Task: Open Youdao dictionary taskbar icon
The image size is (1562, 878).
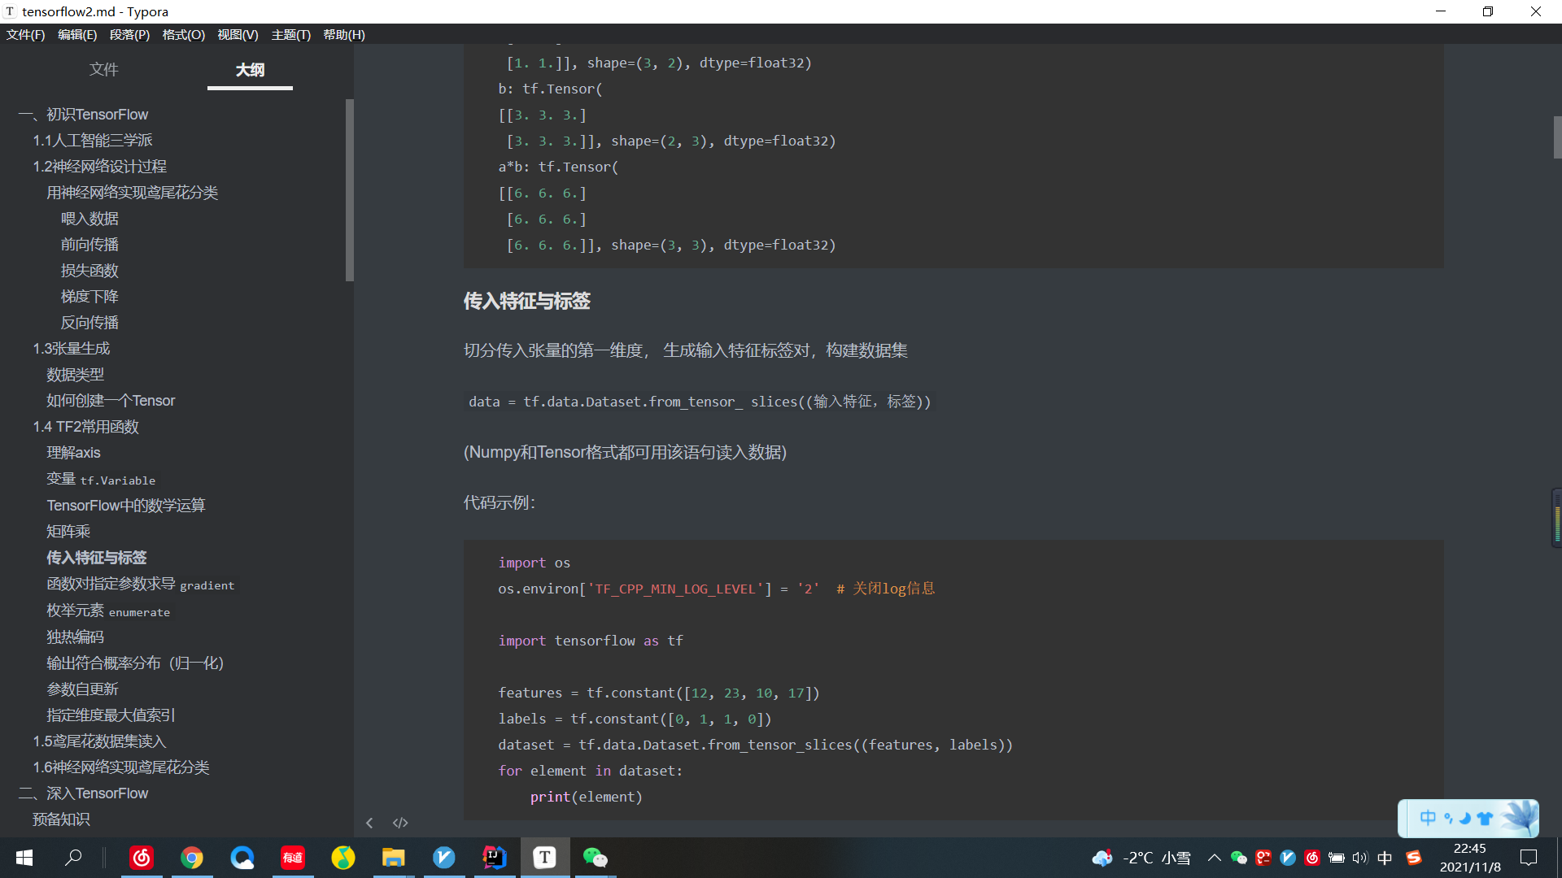Action: [293, 858]
